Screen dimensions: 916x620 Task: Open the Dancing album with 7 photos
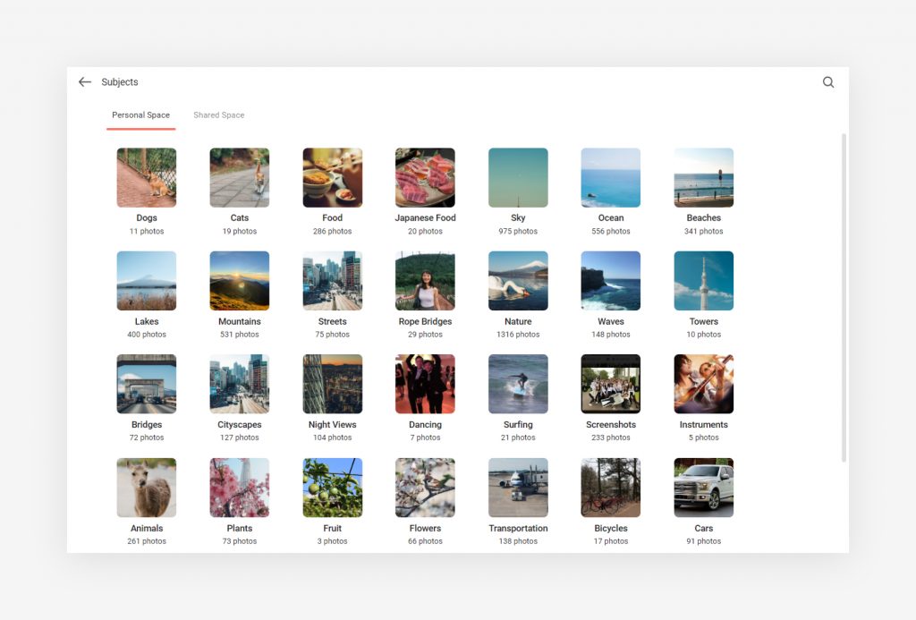tap(425, 383)
